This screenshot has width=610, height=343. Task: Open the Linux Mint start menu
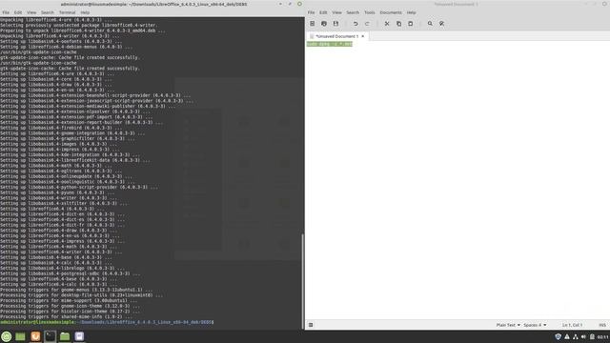[x=7, y=336]
